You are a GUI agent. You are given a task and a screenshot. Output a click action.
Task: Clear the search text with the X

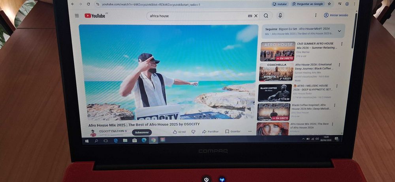click(x=256, y=16)
